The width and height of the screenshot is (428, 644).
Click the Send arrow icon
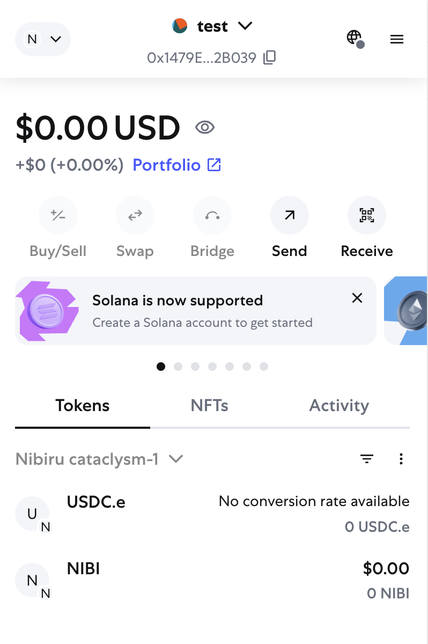290,216
